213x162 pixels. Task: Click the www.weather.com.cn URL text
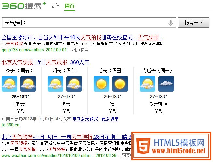[48, 155]
